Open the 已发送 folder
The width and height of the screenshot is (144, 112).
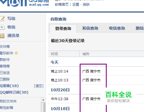5,73
